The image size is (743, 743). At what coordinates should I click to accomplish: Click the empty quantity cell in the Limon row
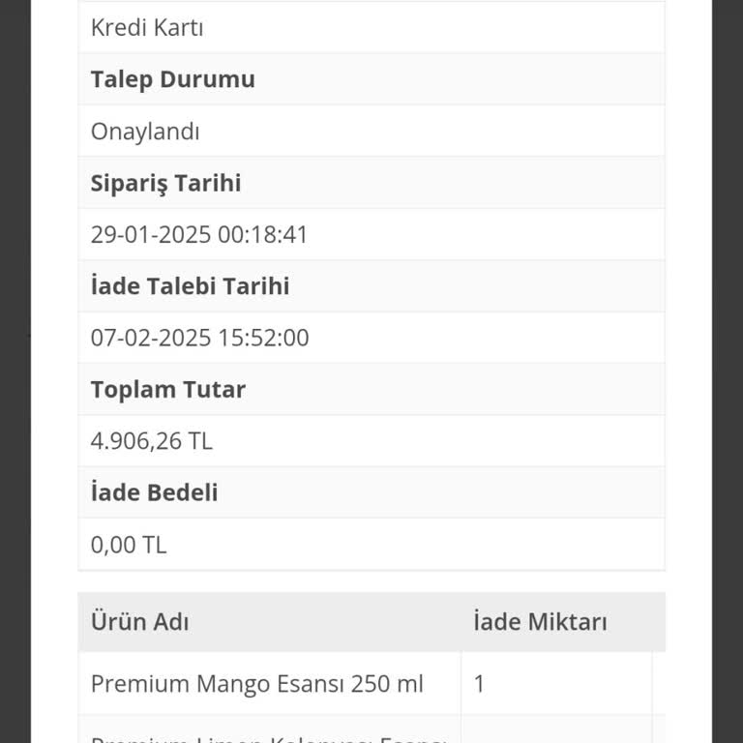pos(556,731)
